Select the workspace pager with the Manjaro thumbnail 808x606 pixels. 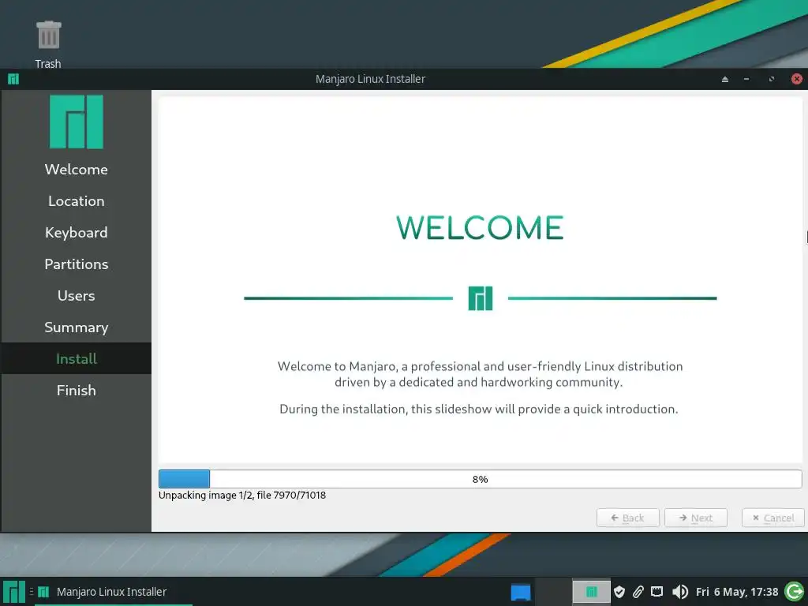pyautogui.click(x=591, y=591)
